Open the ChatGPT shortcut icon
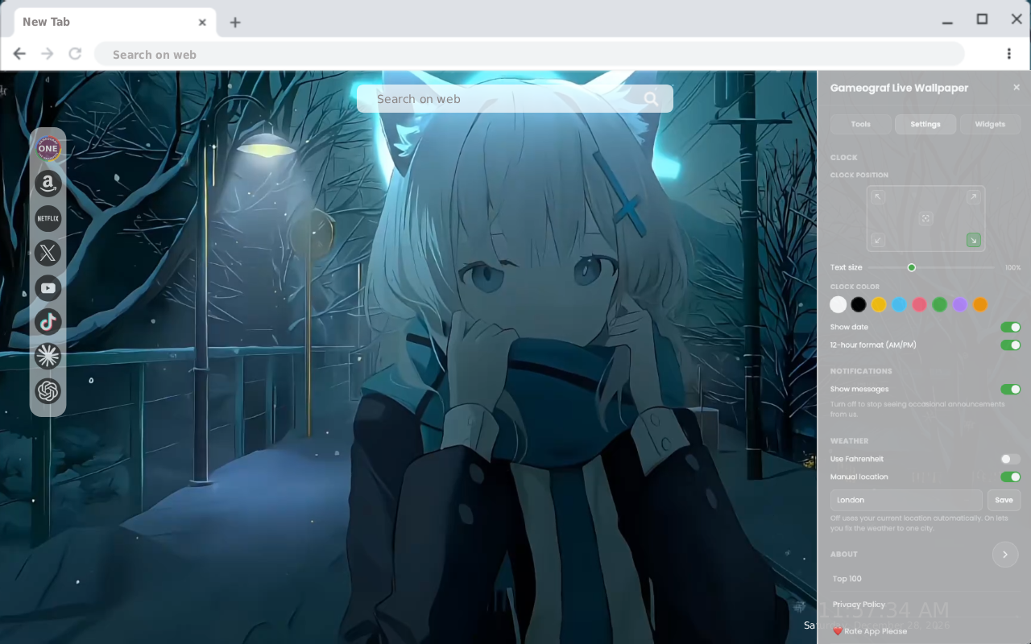1031x644 pixels. click(48, 391)
